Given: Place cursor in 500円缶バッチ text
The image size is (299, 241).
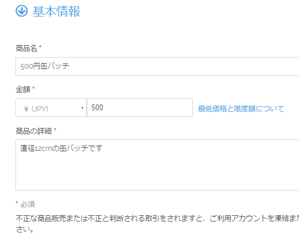Looking at the screenshot, I should coord(45,66).
